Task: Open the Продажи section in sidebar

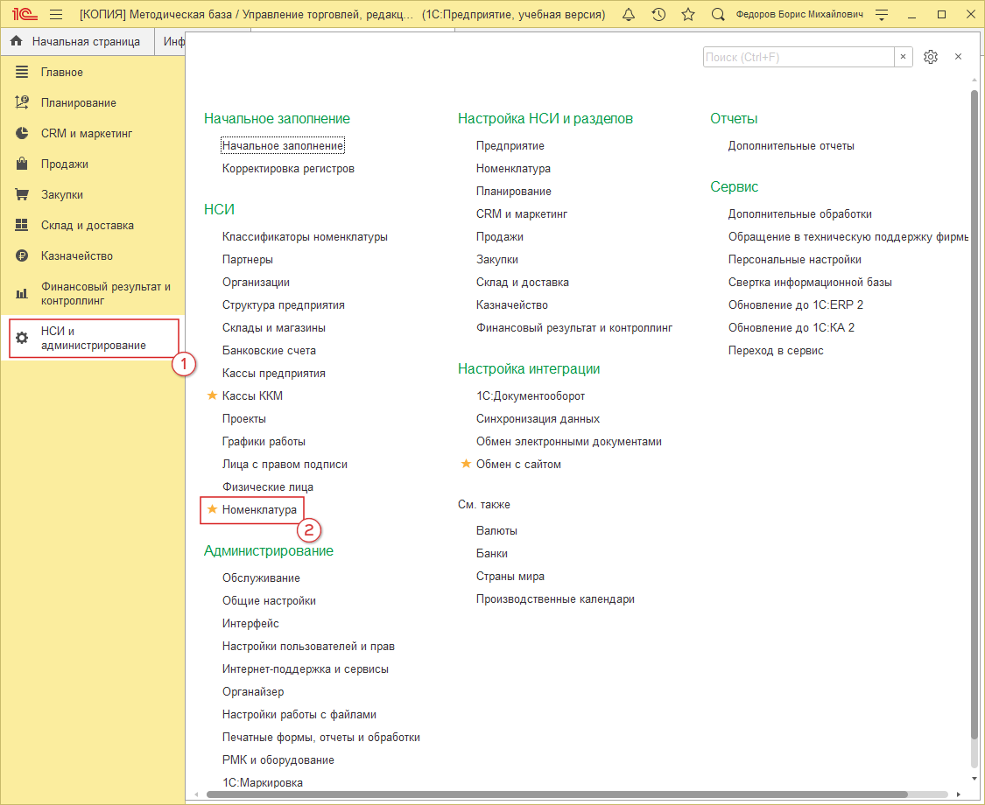Action: click(x=64, y=164)
